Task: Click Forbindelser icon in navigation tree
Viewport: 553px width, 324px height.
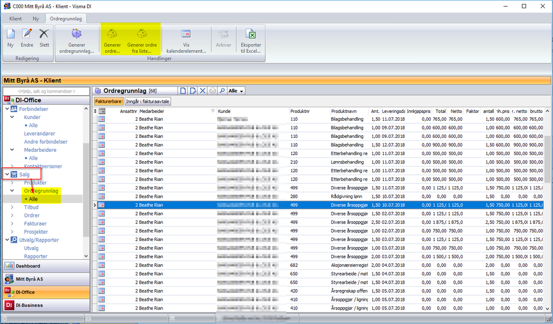Action: pyautogui.click(x=14, y=109)
